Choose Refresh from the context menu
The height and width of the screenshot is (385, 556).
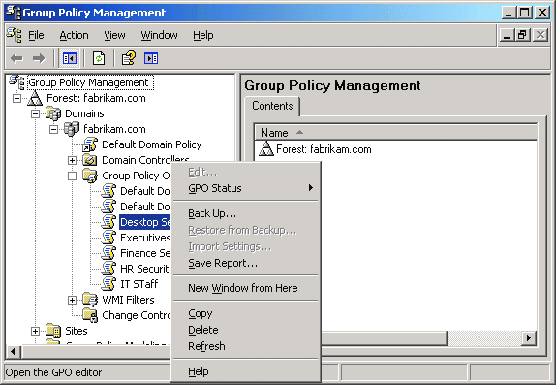[x=246, y=346]
